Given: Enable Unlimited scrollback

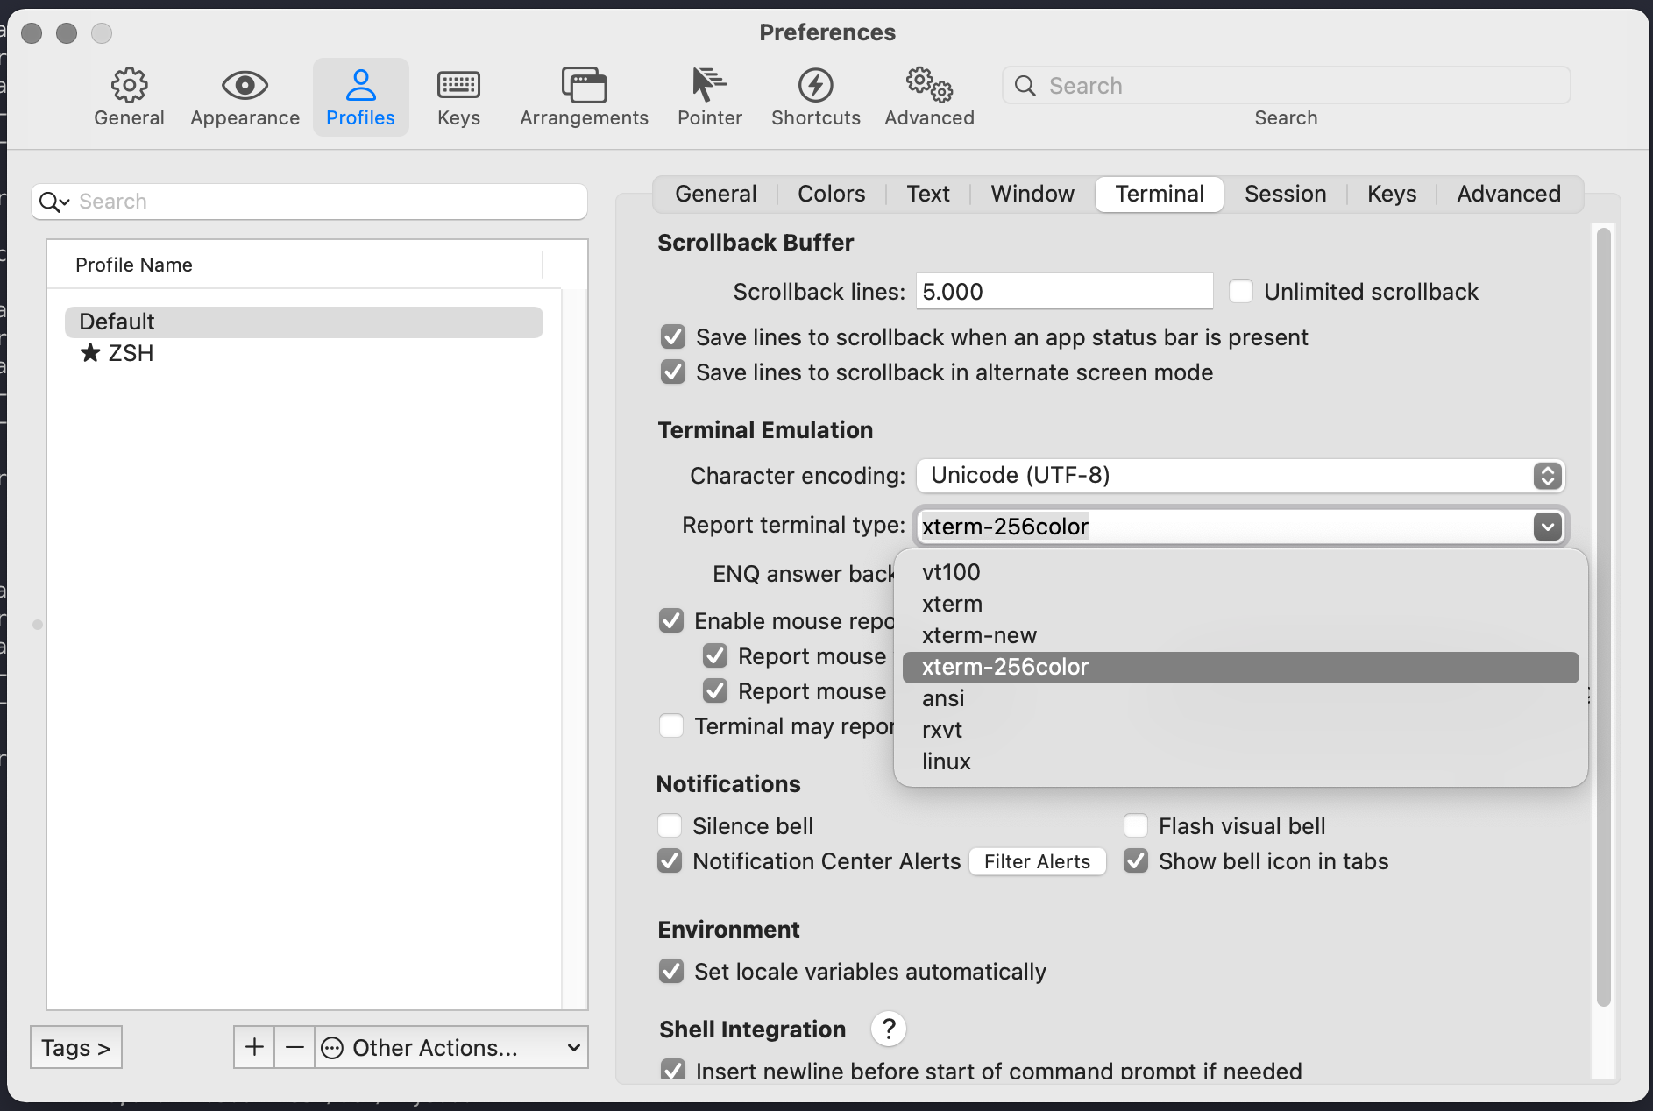Looking at the screenshot, I should point(1241,291).
